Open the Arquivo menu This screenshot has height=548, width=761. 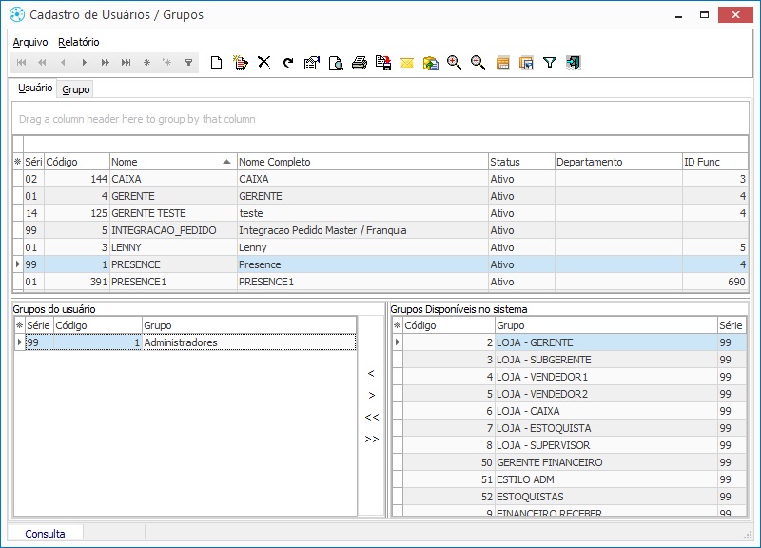click(x=30, y=42)
